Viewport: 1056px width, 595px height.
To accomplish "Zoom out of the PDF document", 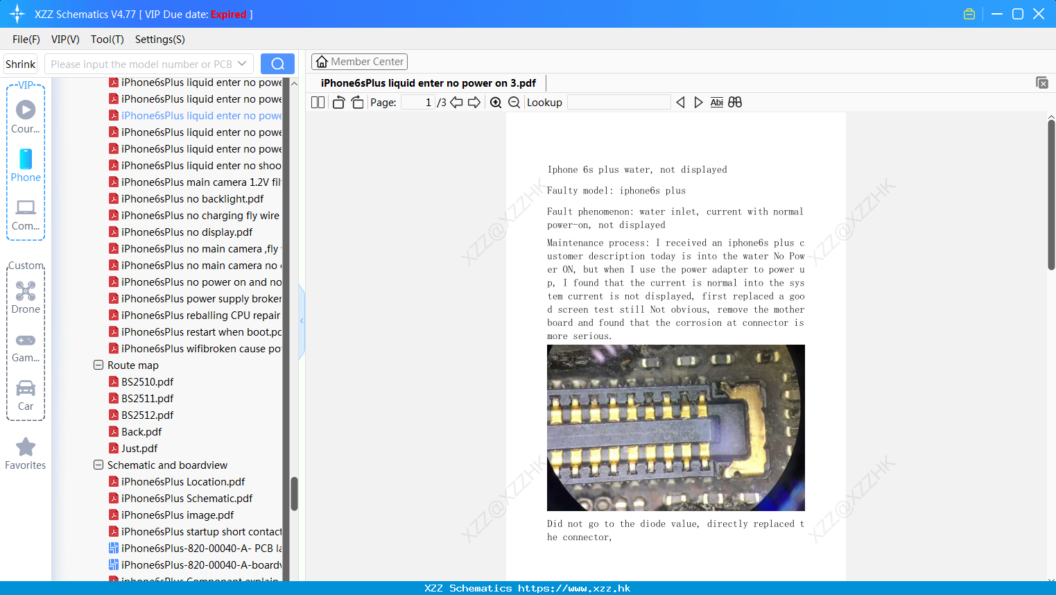I will [514, 102].
